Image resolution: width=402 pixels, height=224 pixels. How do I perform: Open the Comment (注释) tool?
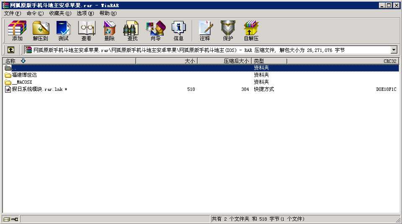[x=205, y=31]
